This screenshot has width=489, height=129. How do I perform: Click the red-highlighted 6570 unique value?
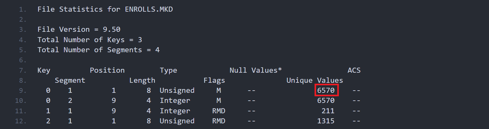pos(326,91)
